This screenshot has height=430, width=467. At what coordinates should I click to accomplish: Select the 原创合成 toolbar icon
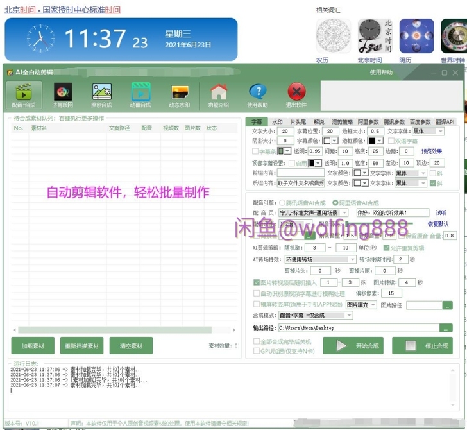point(101,94)
